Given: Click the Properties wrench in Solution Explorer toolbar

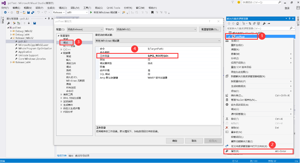Looking at the screenshot, I should tap(264, 24).
